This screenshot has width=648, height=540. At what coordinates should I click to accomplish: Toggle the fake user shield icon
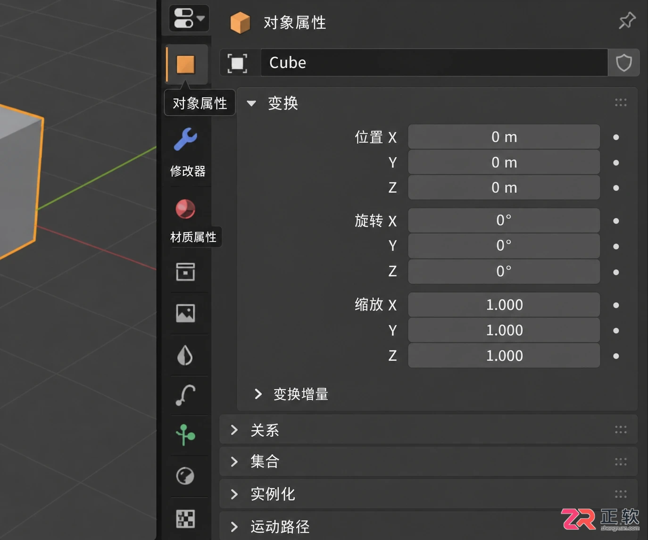624,62
